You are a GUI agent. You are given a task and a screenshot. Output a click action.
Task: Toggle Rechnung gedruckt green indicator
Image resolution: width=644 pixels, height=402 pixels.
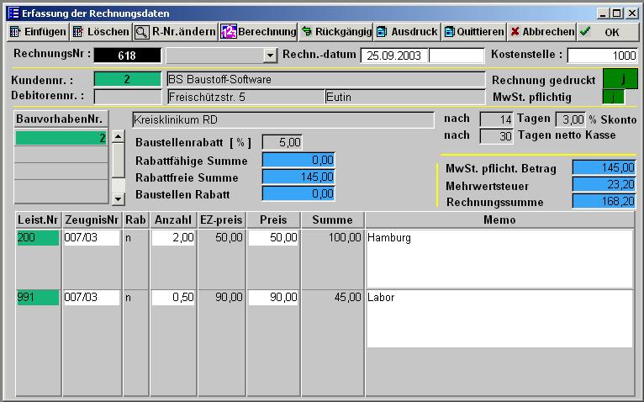[x=620, y=80]
